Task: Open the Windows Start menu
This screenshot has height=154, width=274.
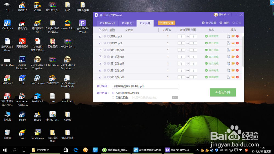Action: [x=5, y=150]
